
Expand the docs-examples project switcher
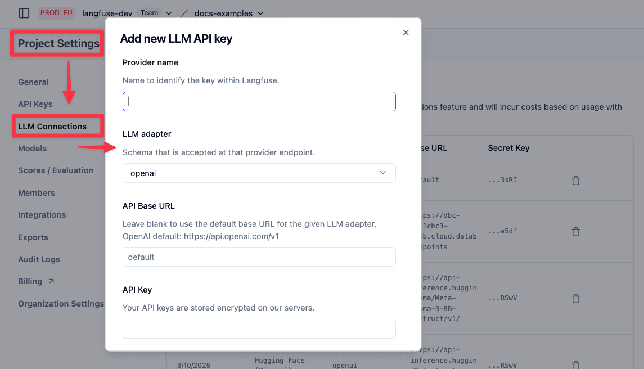229,13
